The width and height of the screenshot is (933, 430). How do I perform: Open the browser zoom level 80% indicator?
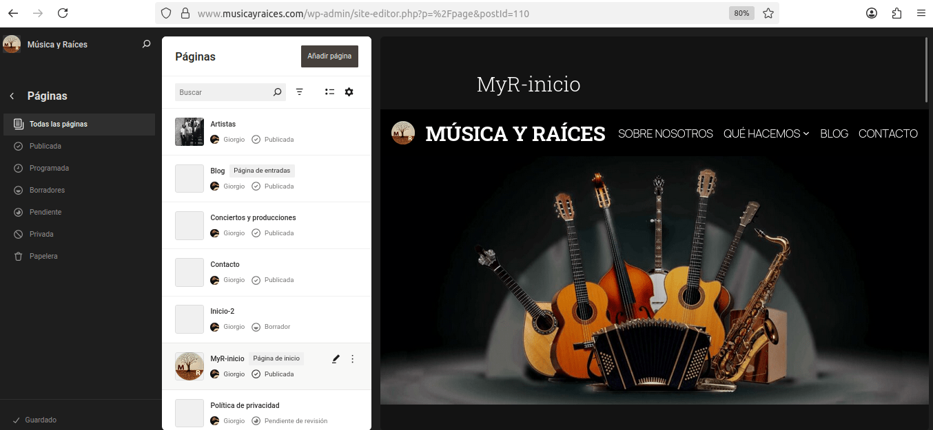[741, 13]
